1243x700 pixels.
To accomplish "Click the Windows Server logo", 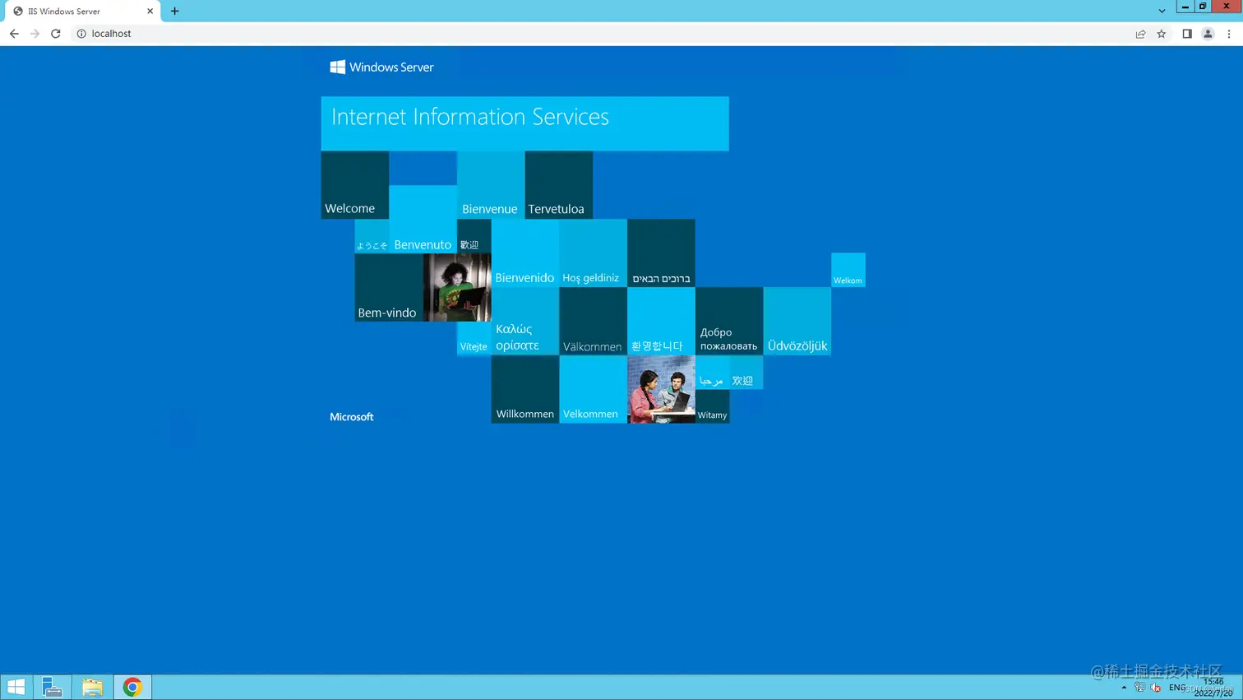I will [381, 67].
